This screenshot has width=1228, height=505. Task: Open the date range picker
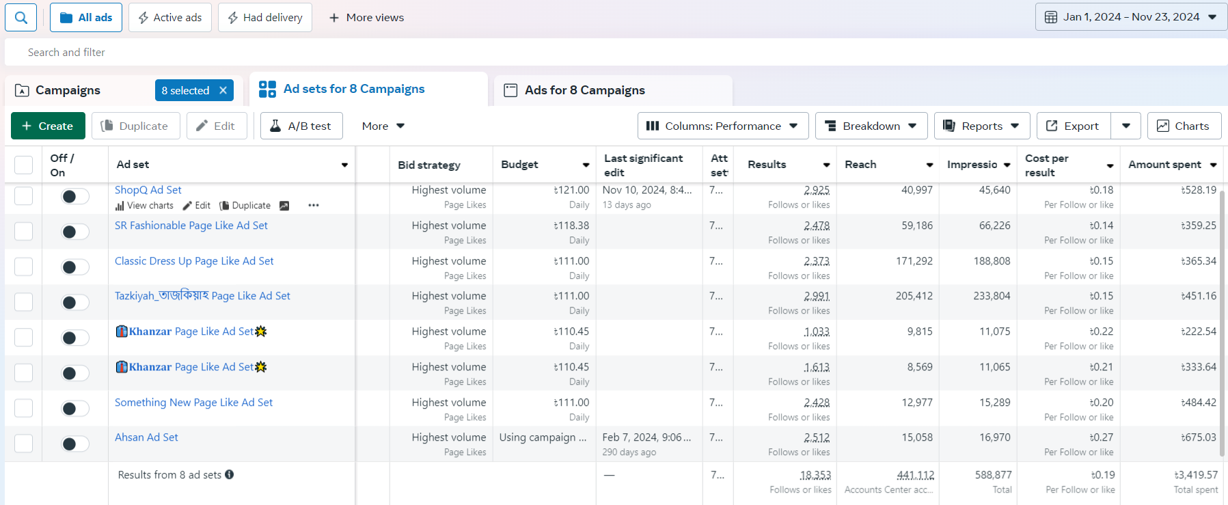point(1131,17)
